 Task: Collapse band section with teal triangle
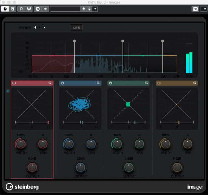(8, 91)
